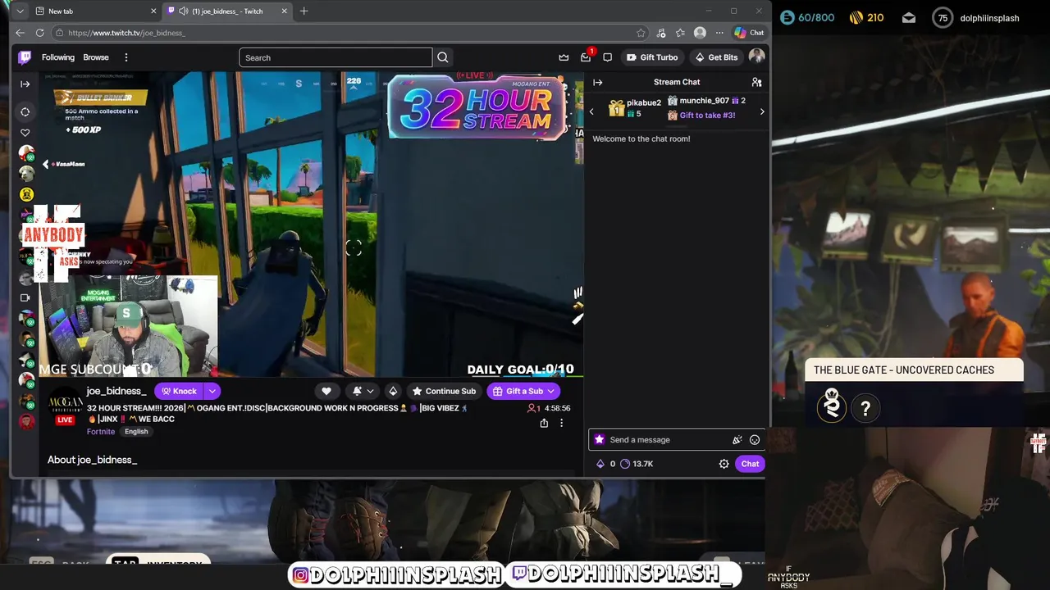Image resolution: width=1050 pixels, height=590 pixels.
Task: Focus the Twitch Search field
Action: pos(336,57)
